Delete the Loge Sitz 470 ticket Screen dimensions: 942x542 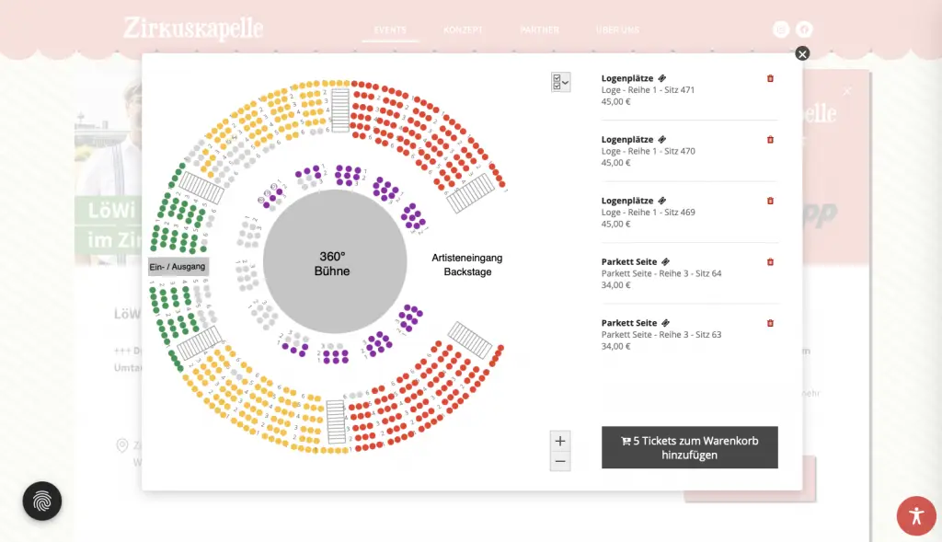(770, 140)
